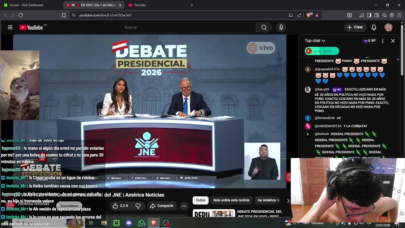Image resolution: width=405 pixels, height=228 pixels.
Task: Open Brave Shields lion icon
Action: (x=309, y=15)
